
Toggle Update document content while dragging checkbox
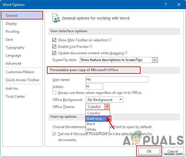coord(54,53)
